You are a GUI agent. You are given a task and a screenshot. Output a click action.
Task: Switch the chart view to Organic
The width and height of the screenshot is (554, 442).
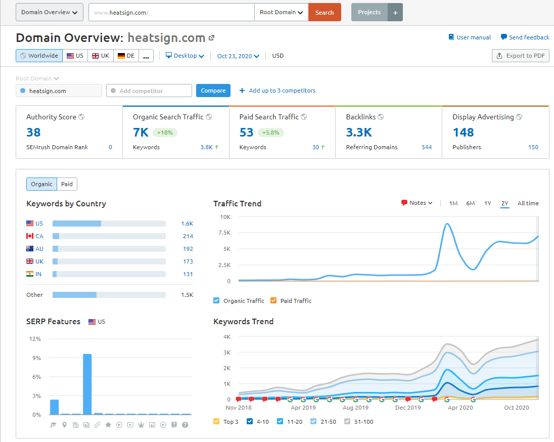pos(41,184)
